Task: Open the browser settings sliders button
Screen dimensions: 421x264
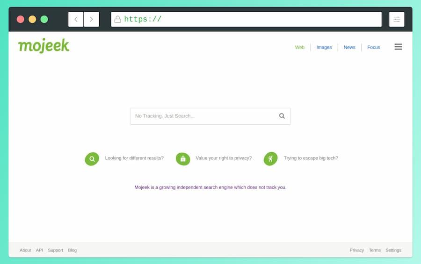Action: click(x=397, y=19)
